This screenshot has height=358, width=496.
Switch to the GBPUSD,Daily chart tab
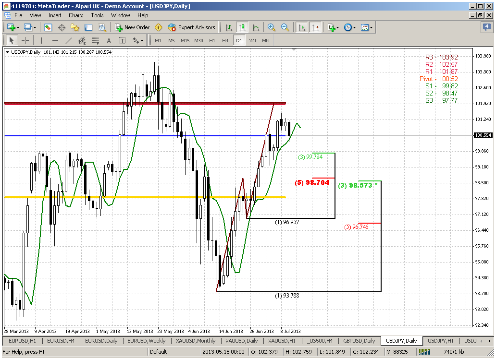tap(359, 341)
